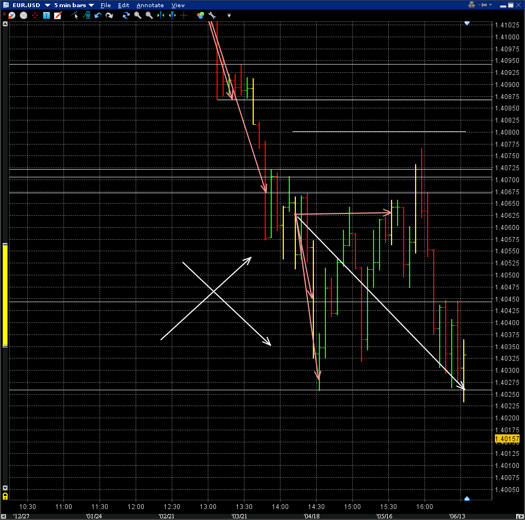Screen dimensions: 525x520
Task: Click the highlighted 1.40157 price label
Action: [x=507, y=438]
